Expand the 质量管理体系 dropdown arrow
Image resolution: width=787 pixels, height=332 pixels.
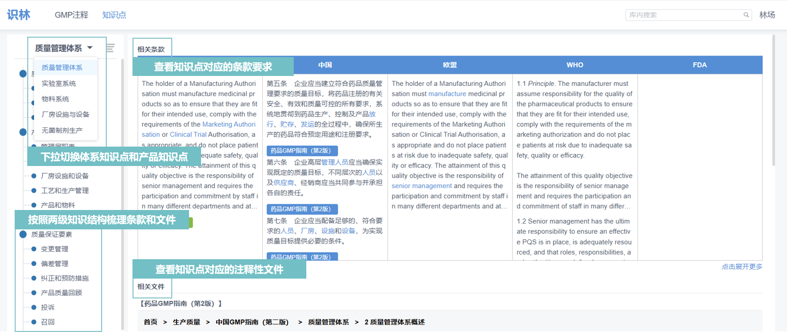(90, 48)
